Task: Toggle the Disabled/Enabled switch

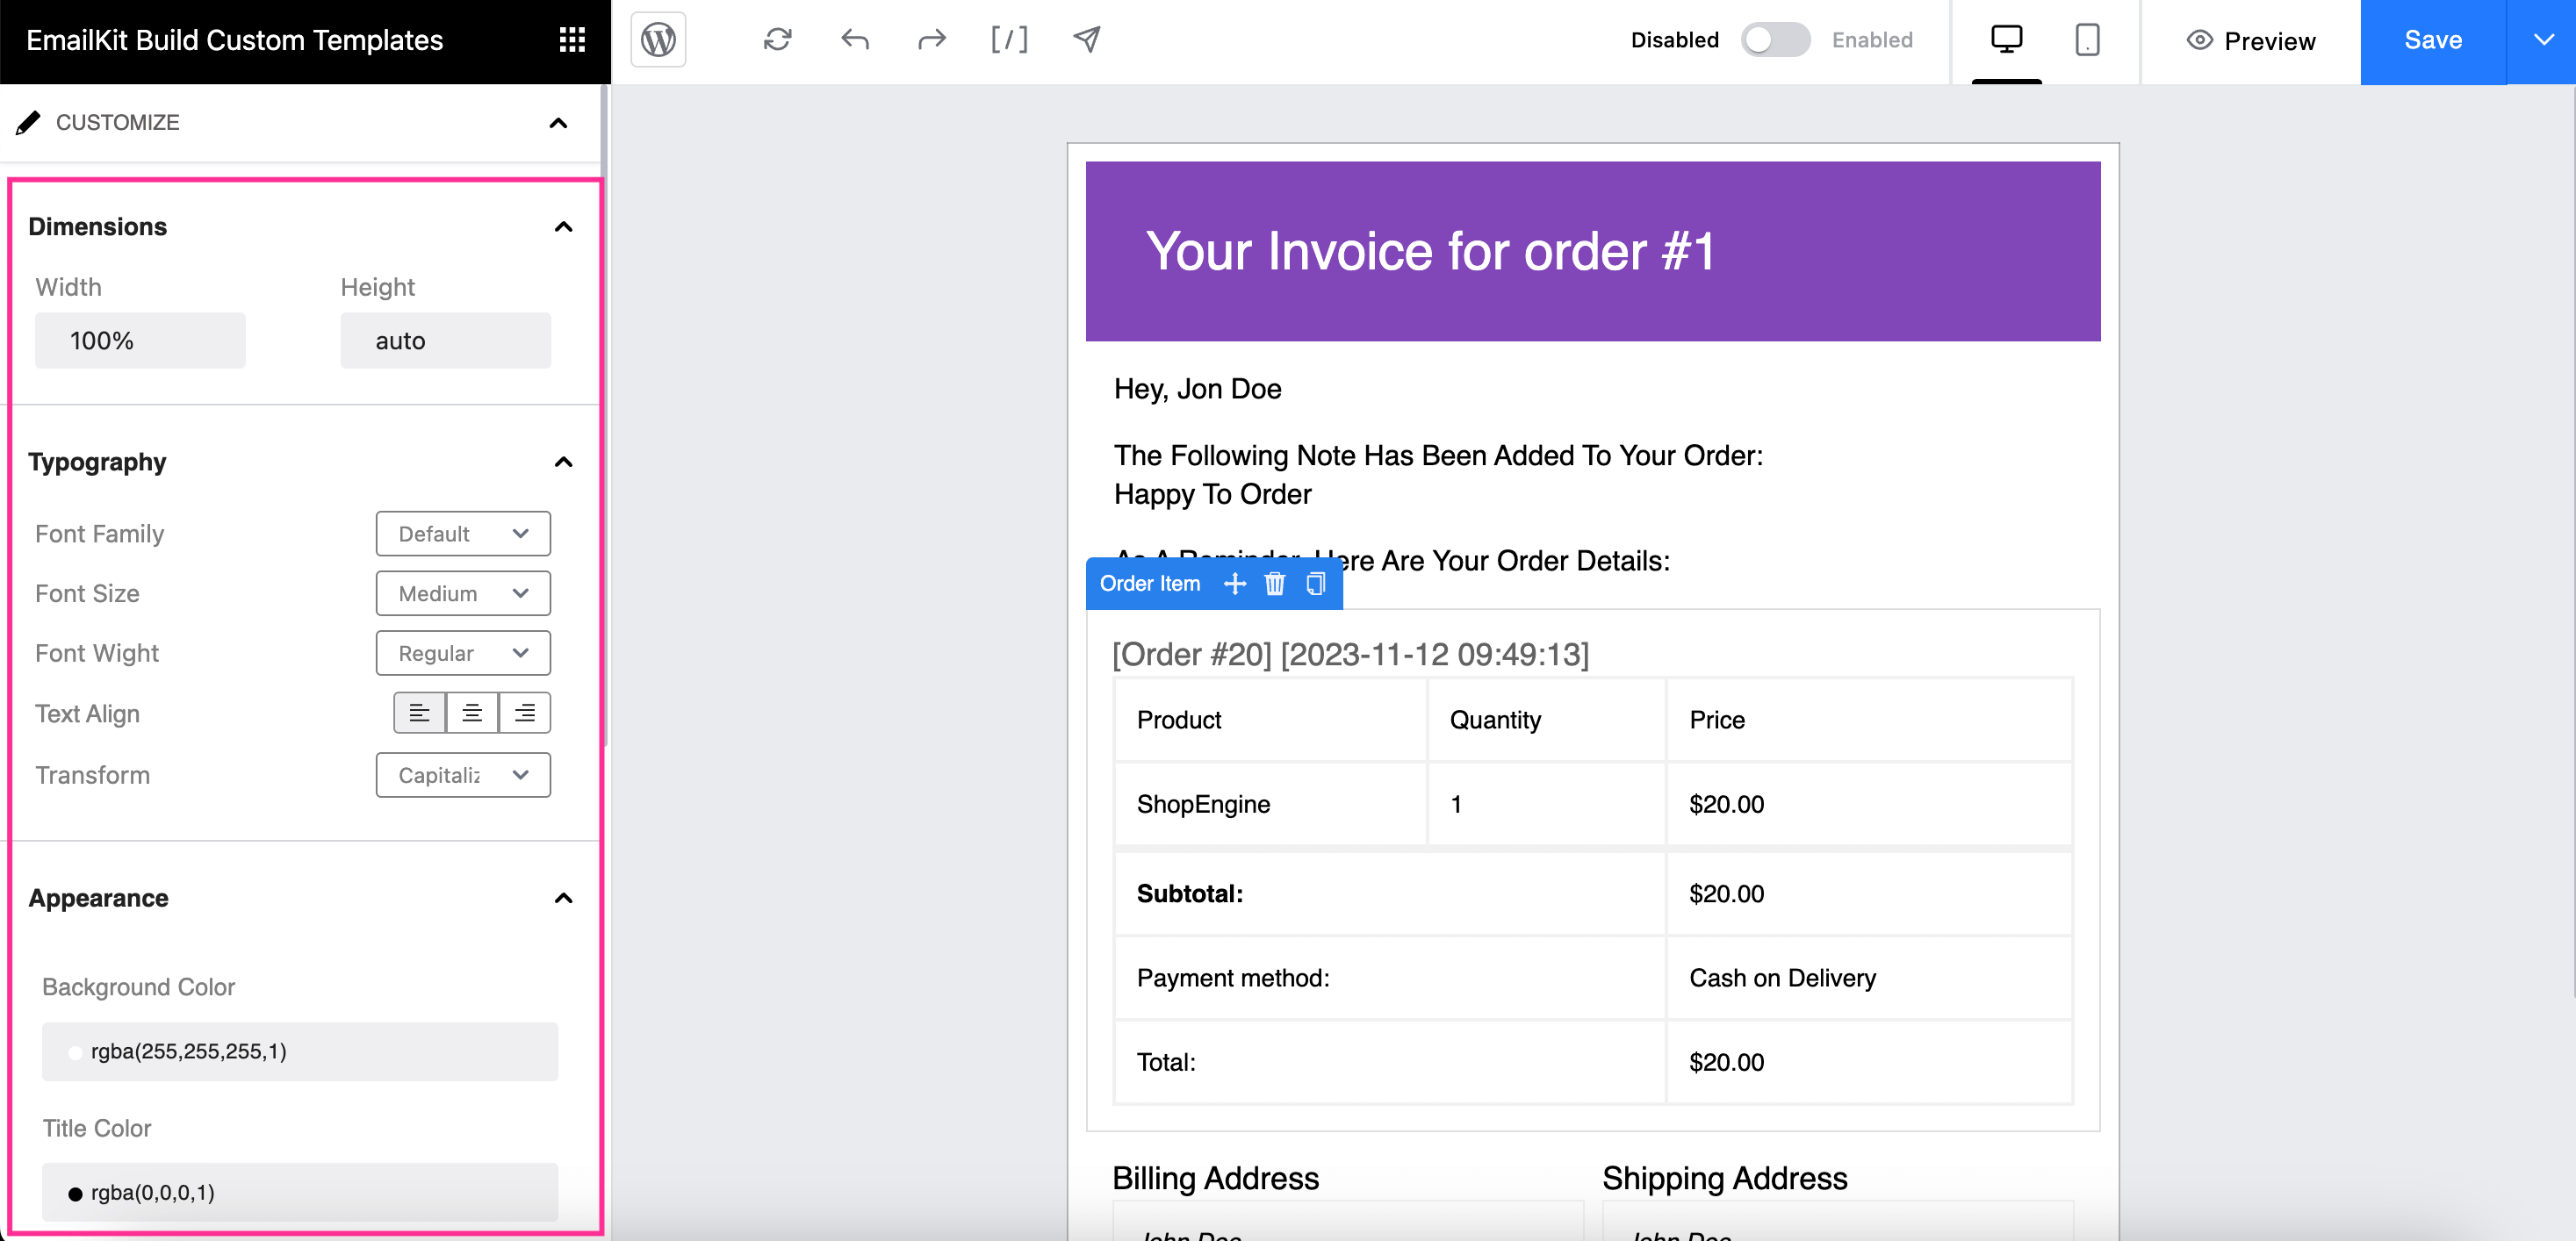Action: [x=1774, y=41]
